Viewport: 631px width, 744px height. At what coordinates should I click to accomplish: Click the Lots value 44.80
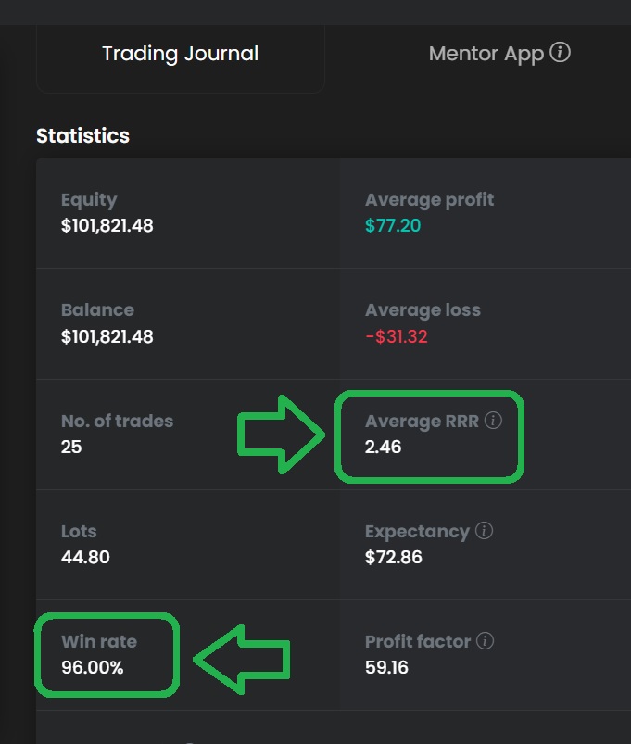(85, 557)
